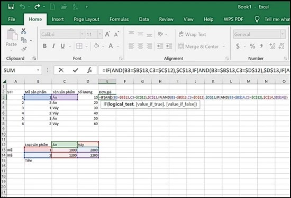The width and height of the screenshot is (291, 198).
Task: Open the Calibri font name dropdown
Action: tap(83, 34)
